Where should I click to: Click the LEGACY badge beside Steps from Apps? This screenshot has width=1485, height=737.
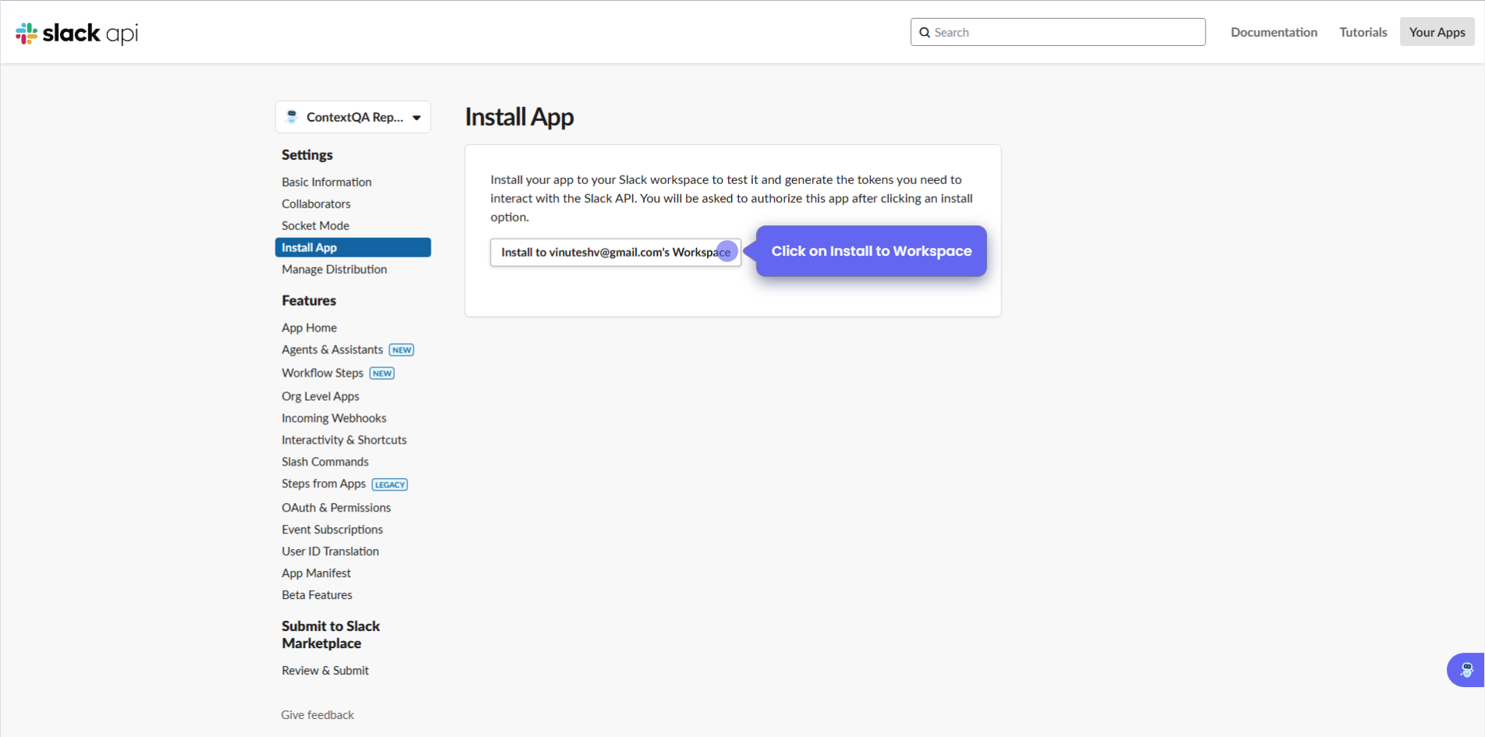[x=389, y=484]
